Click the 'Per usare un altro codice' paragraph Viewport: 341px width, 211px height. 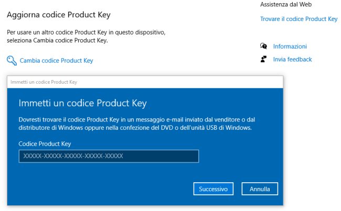(86, 36)
